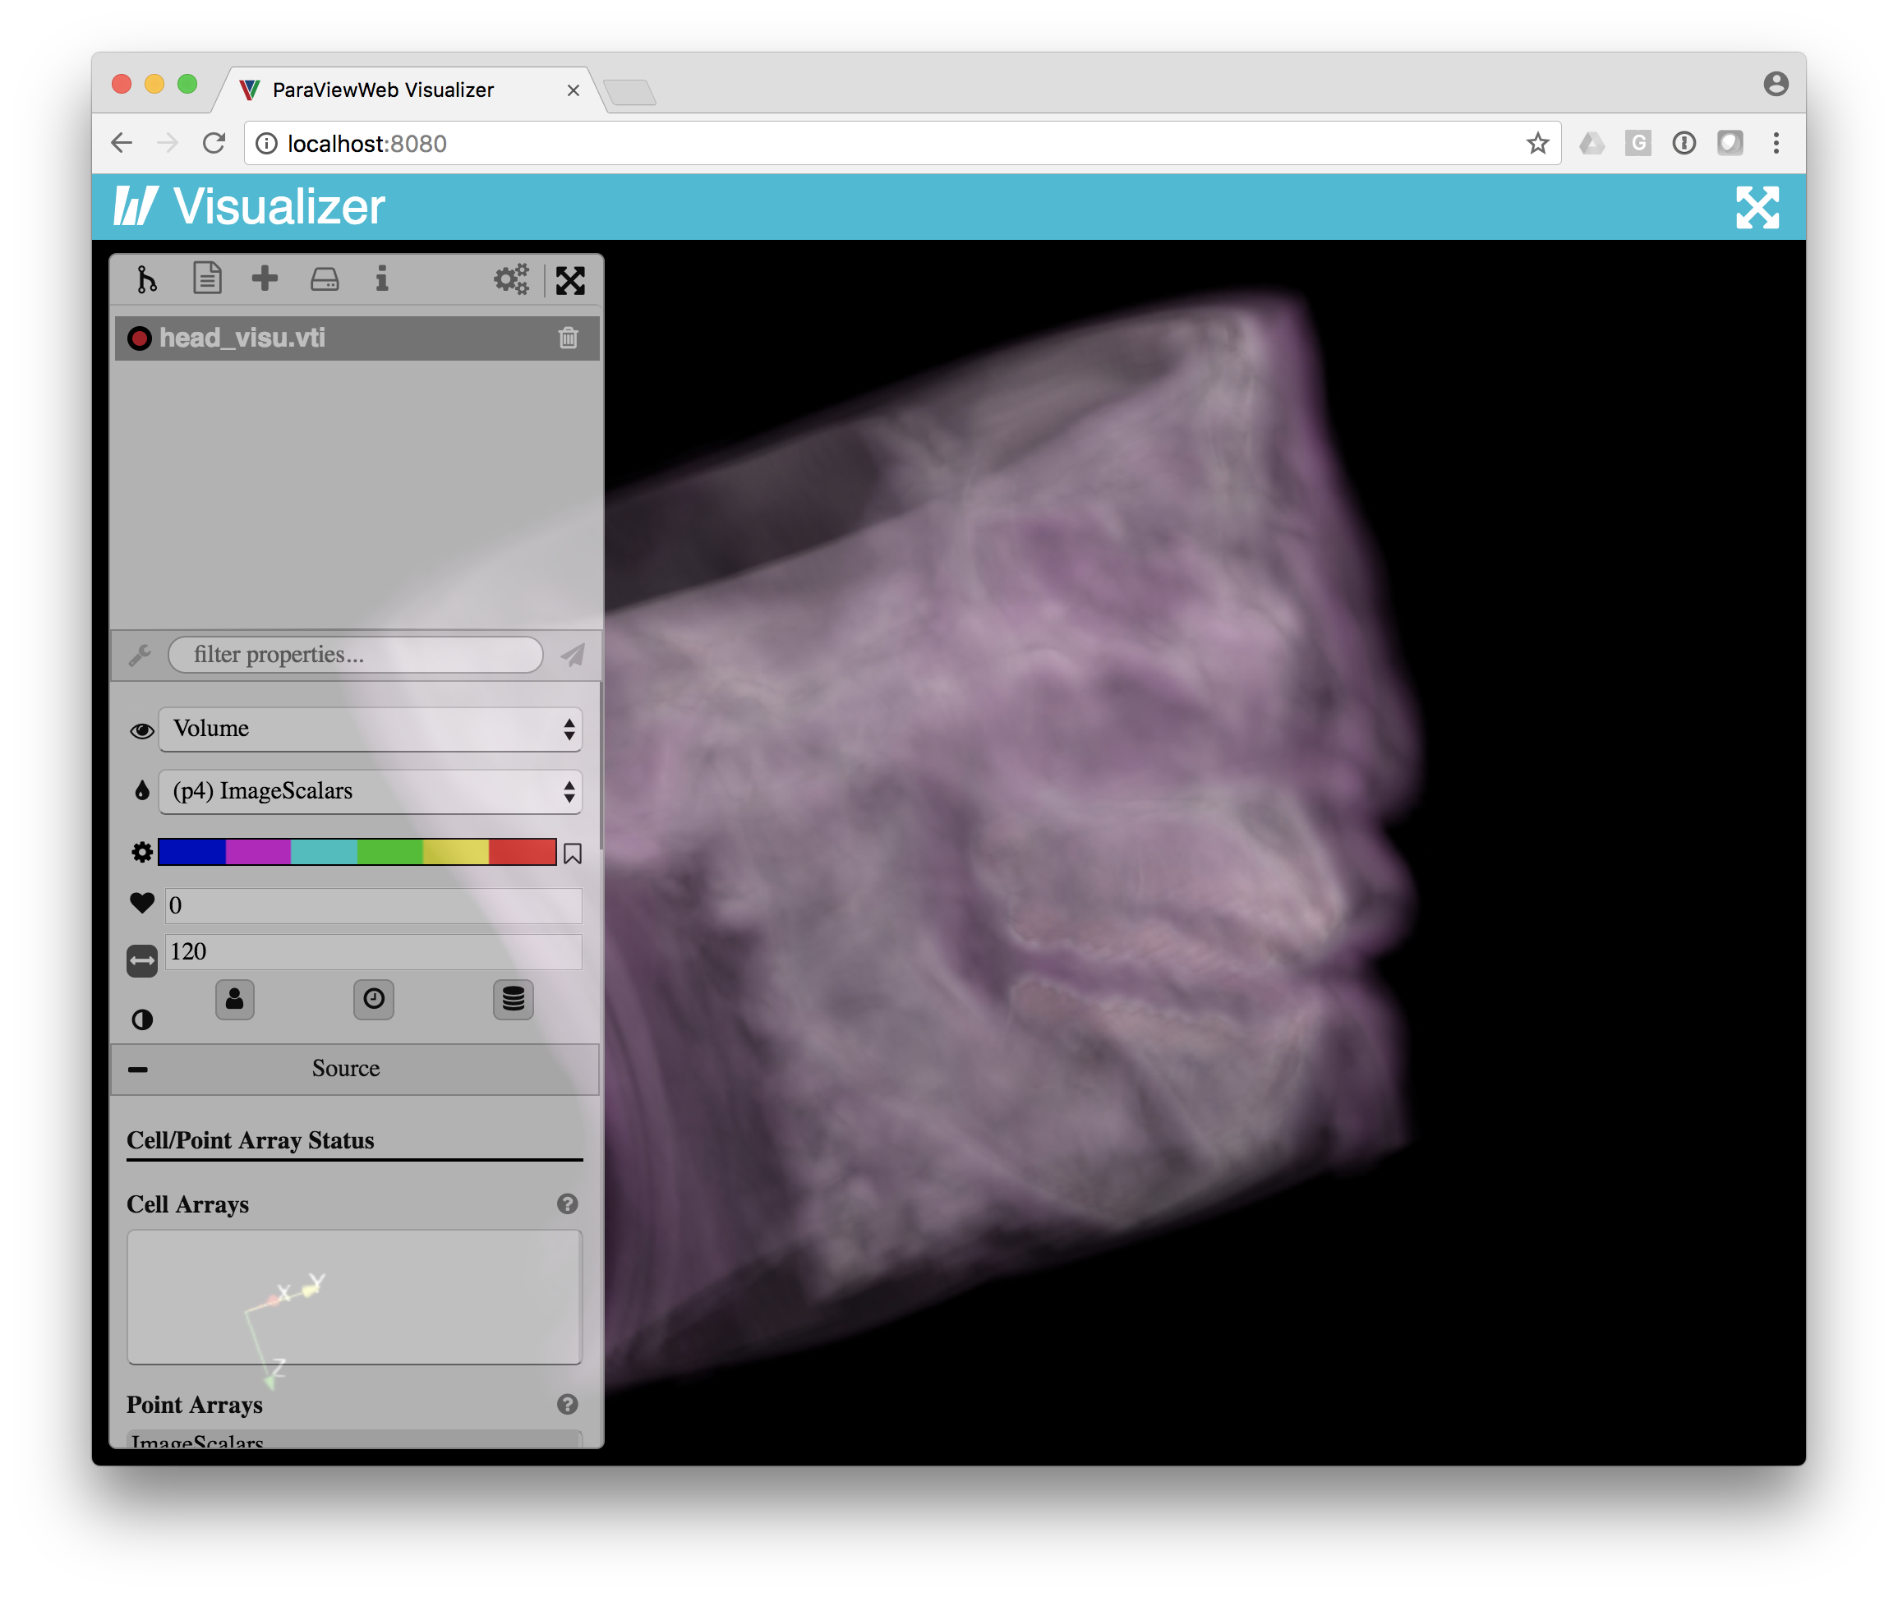
Task: Click the send icon beside filter properties field
Action: tap(574, 655)
